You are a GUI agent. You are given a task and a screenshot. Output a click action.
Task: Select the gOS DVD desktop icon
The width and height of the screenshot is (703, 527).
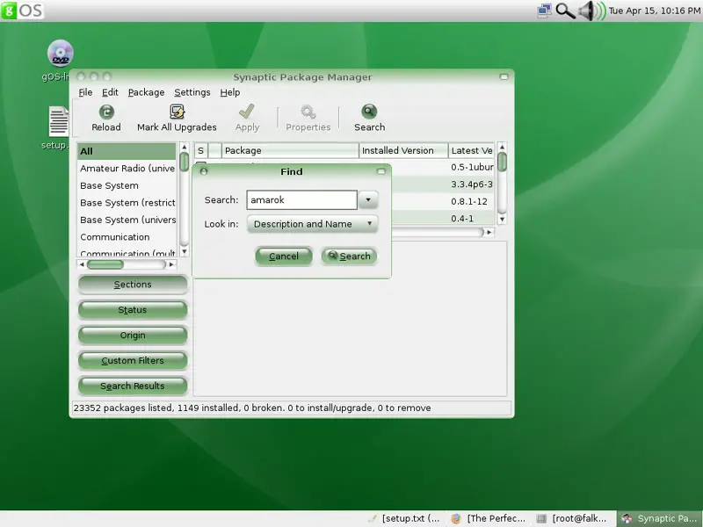(x=60, y=54)
